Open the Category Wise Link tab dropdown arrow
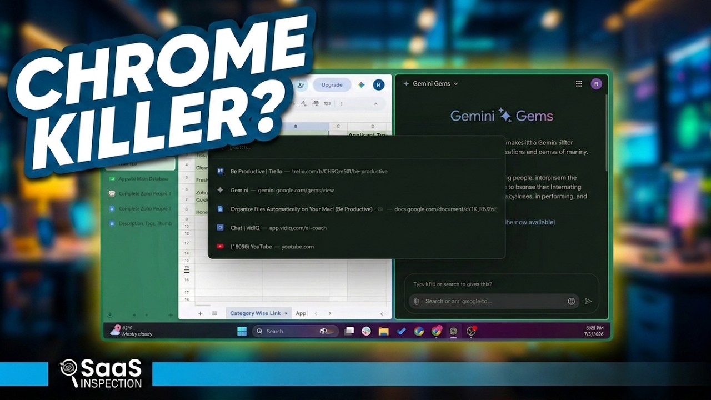Viewport: 711px width, 400px height. pos(286,313)
